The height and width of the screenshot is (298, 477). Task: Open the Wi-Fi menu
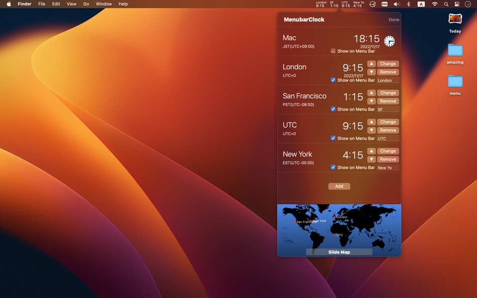click(x=435, y=4)
